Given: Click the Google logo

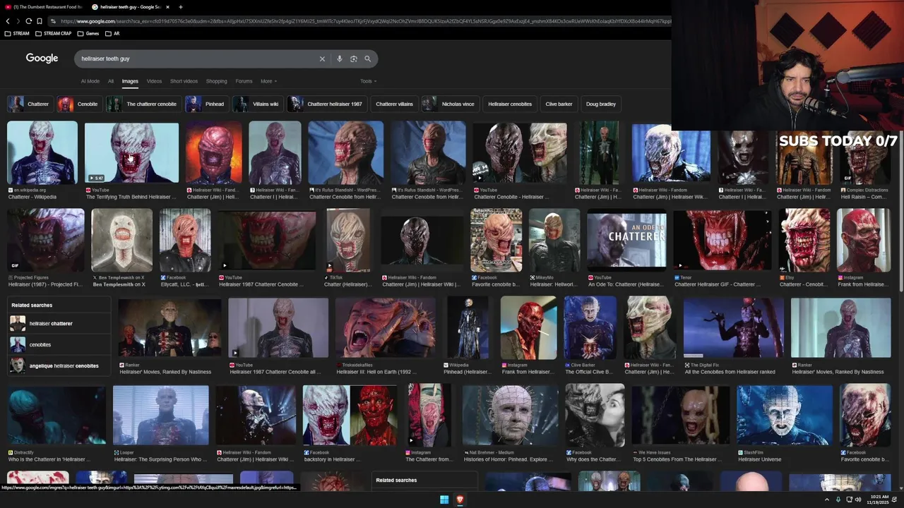Looking at the screenshot, I should tap(42, 59).
